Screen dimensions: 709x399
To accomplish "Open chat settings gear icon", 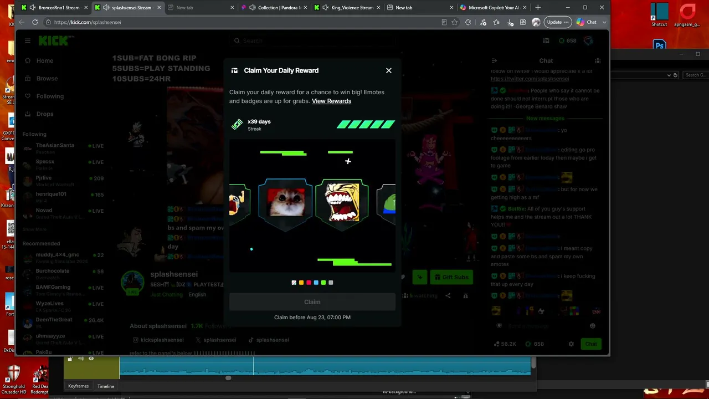I will pyautogui.click(x=571, y=344).
